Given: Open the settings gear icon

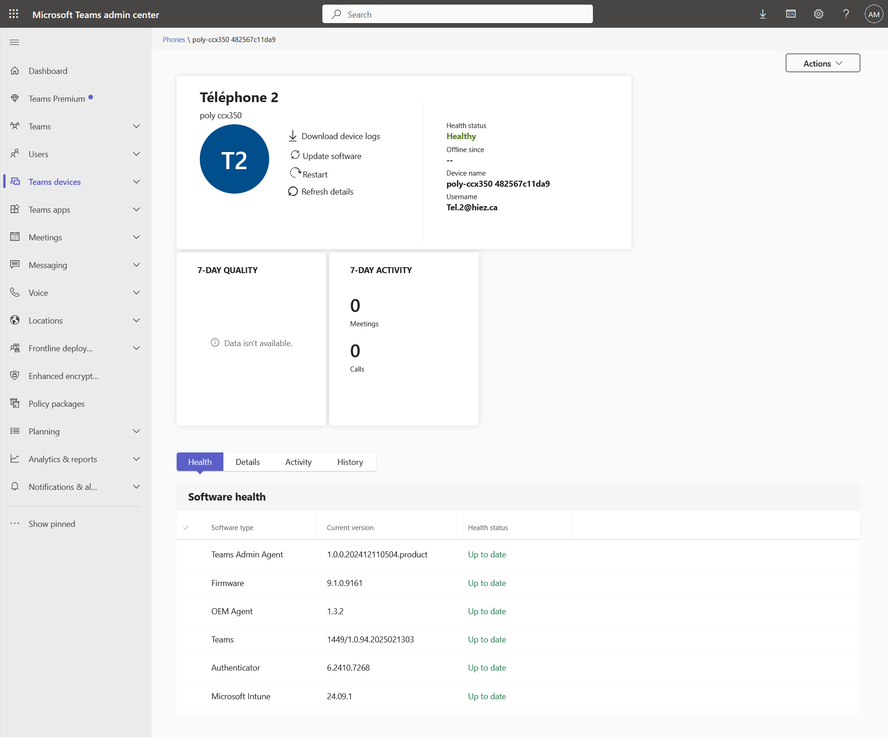Looking at the screenshot, I should 819,14.
